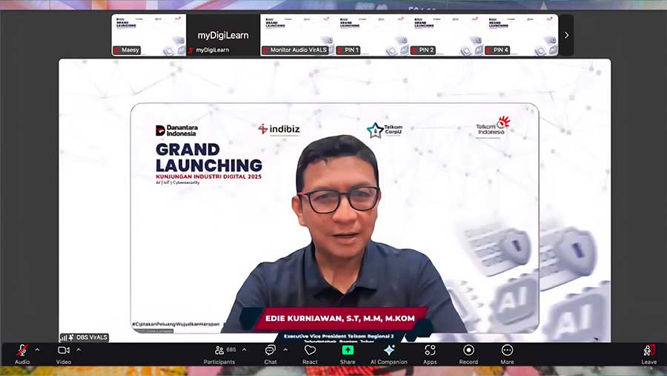667x376 pixels.
Task: Click EDIE KURNIAWAN name banner
Action: tap(340, 318)
